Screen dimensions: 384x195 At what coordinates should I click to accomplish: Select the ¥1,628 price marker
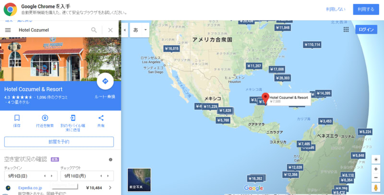[x=225, y=111]
